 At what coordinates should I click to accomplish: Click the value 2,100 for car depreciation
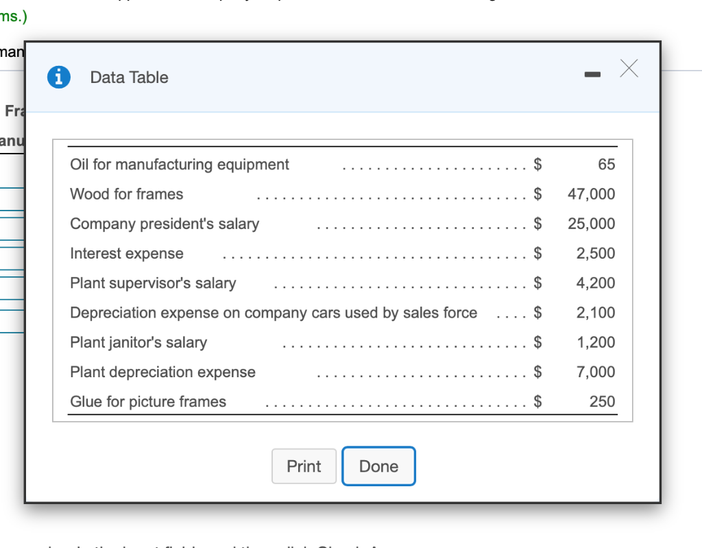(x=596, y=312)
